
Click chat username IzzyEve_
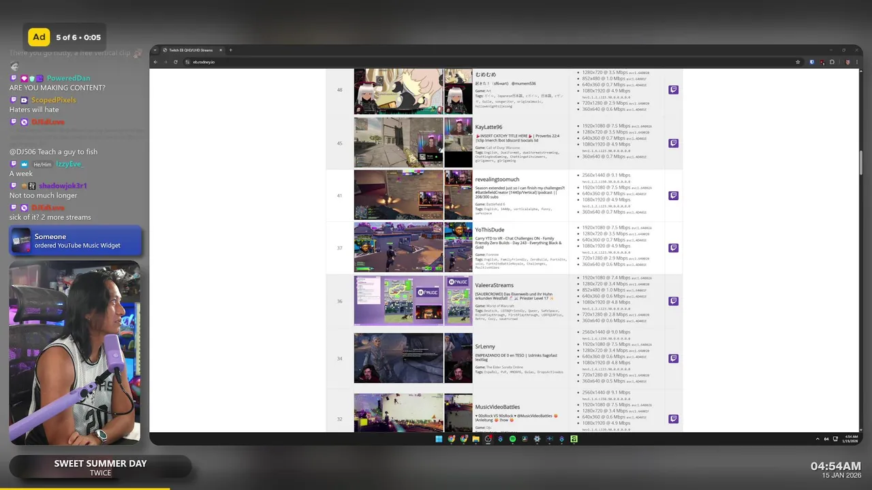[69, 164]
